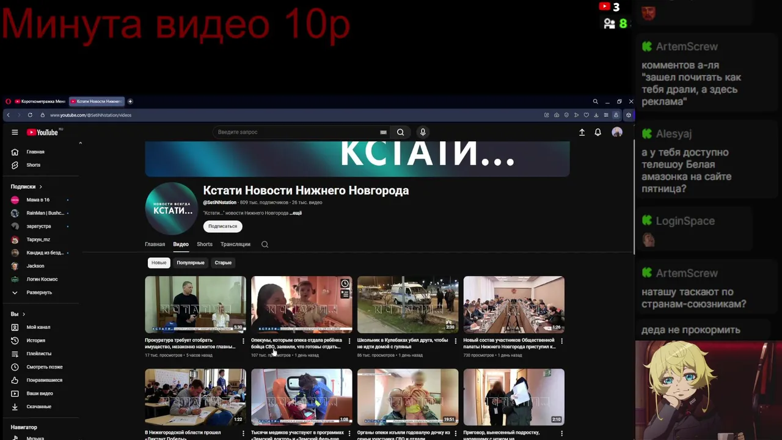Go back in browser history
Viewport: 782px width, 440px height.
[x=8, y=115]
